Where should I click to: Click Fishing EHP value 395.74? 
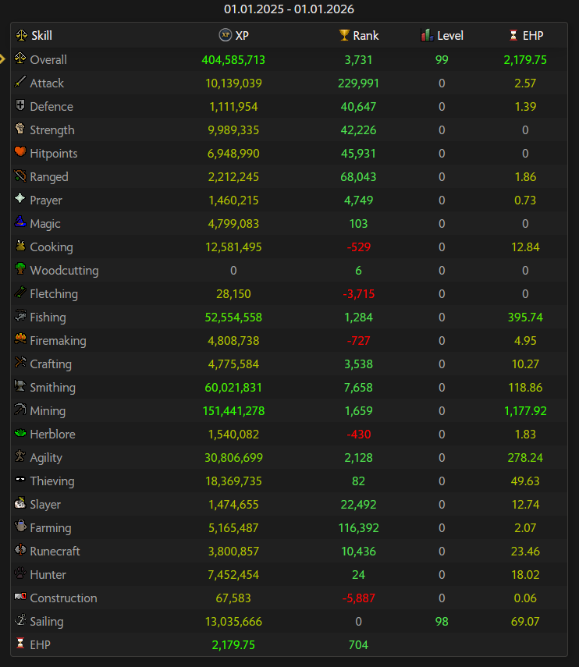point(525,318)
